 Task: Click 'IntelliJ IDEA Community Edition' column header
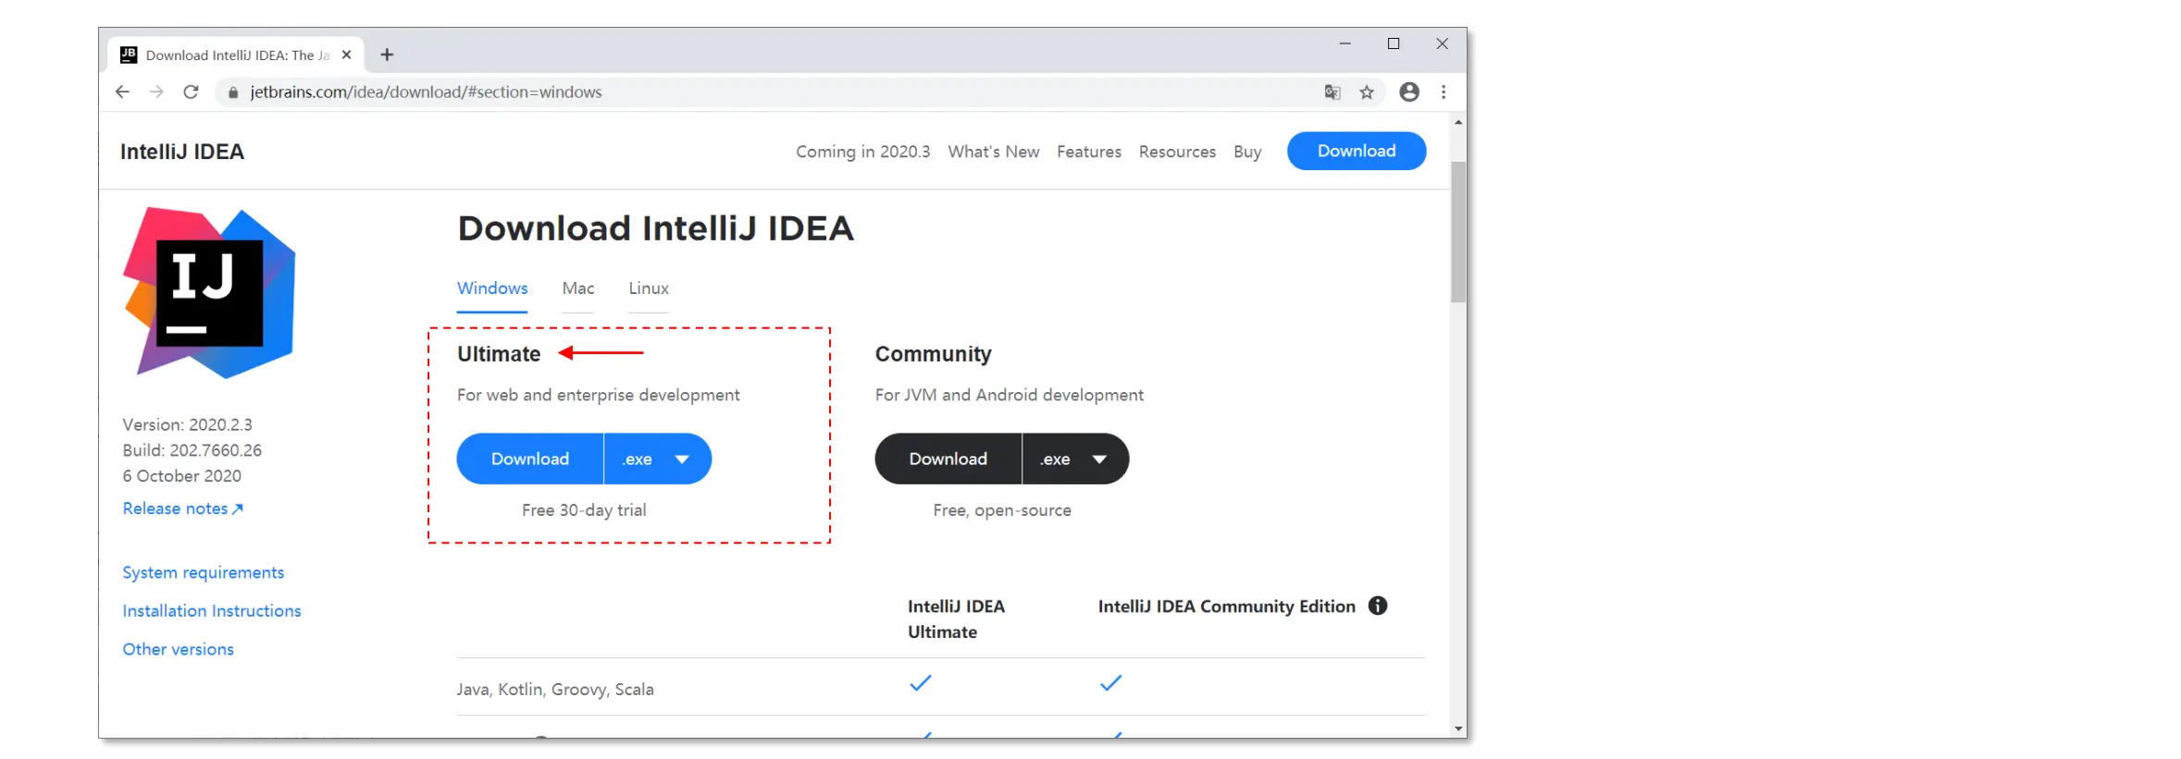(x=1227, y=606)
